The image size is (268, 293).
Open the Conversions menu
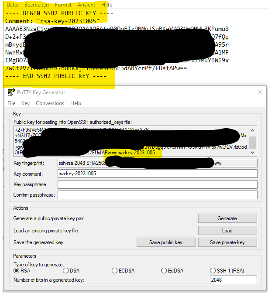point(50,103)
